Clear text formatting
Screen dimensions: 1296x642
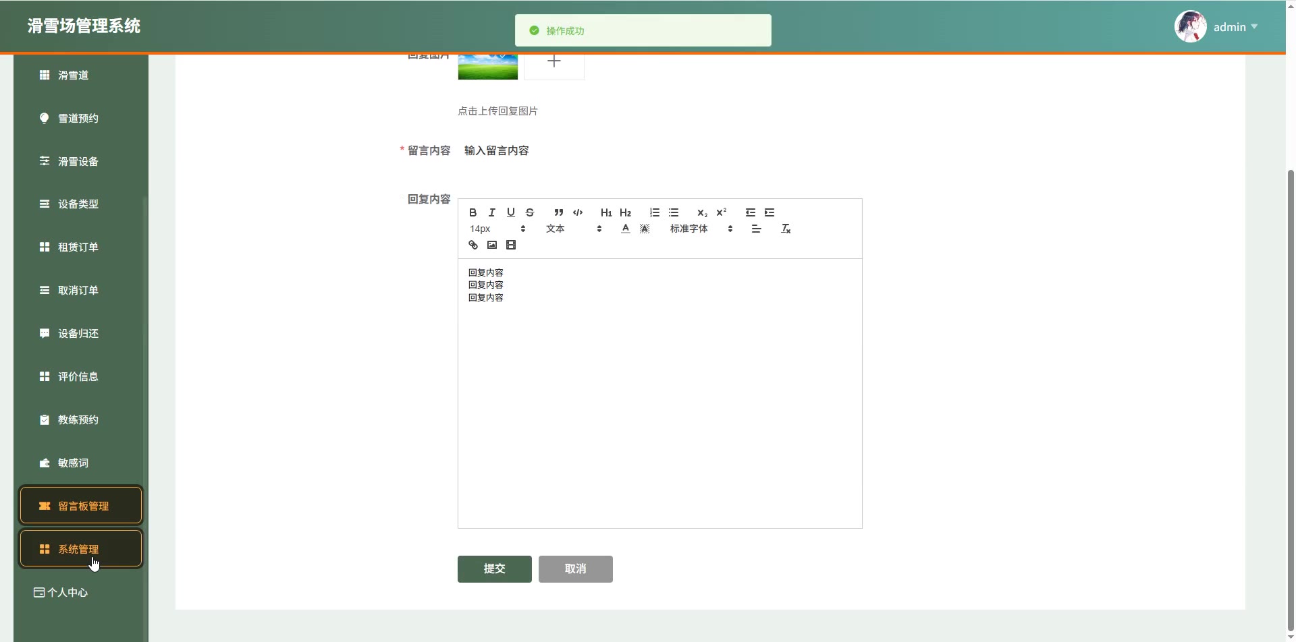(786, 229)
